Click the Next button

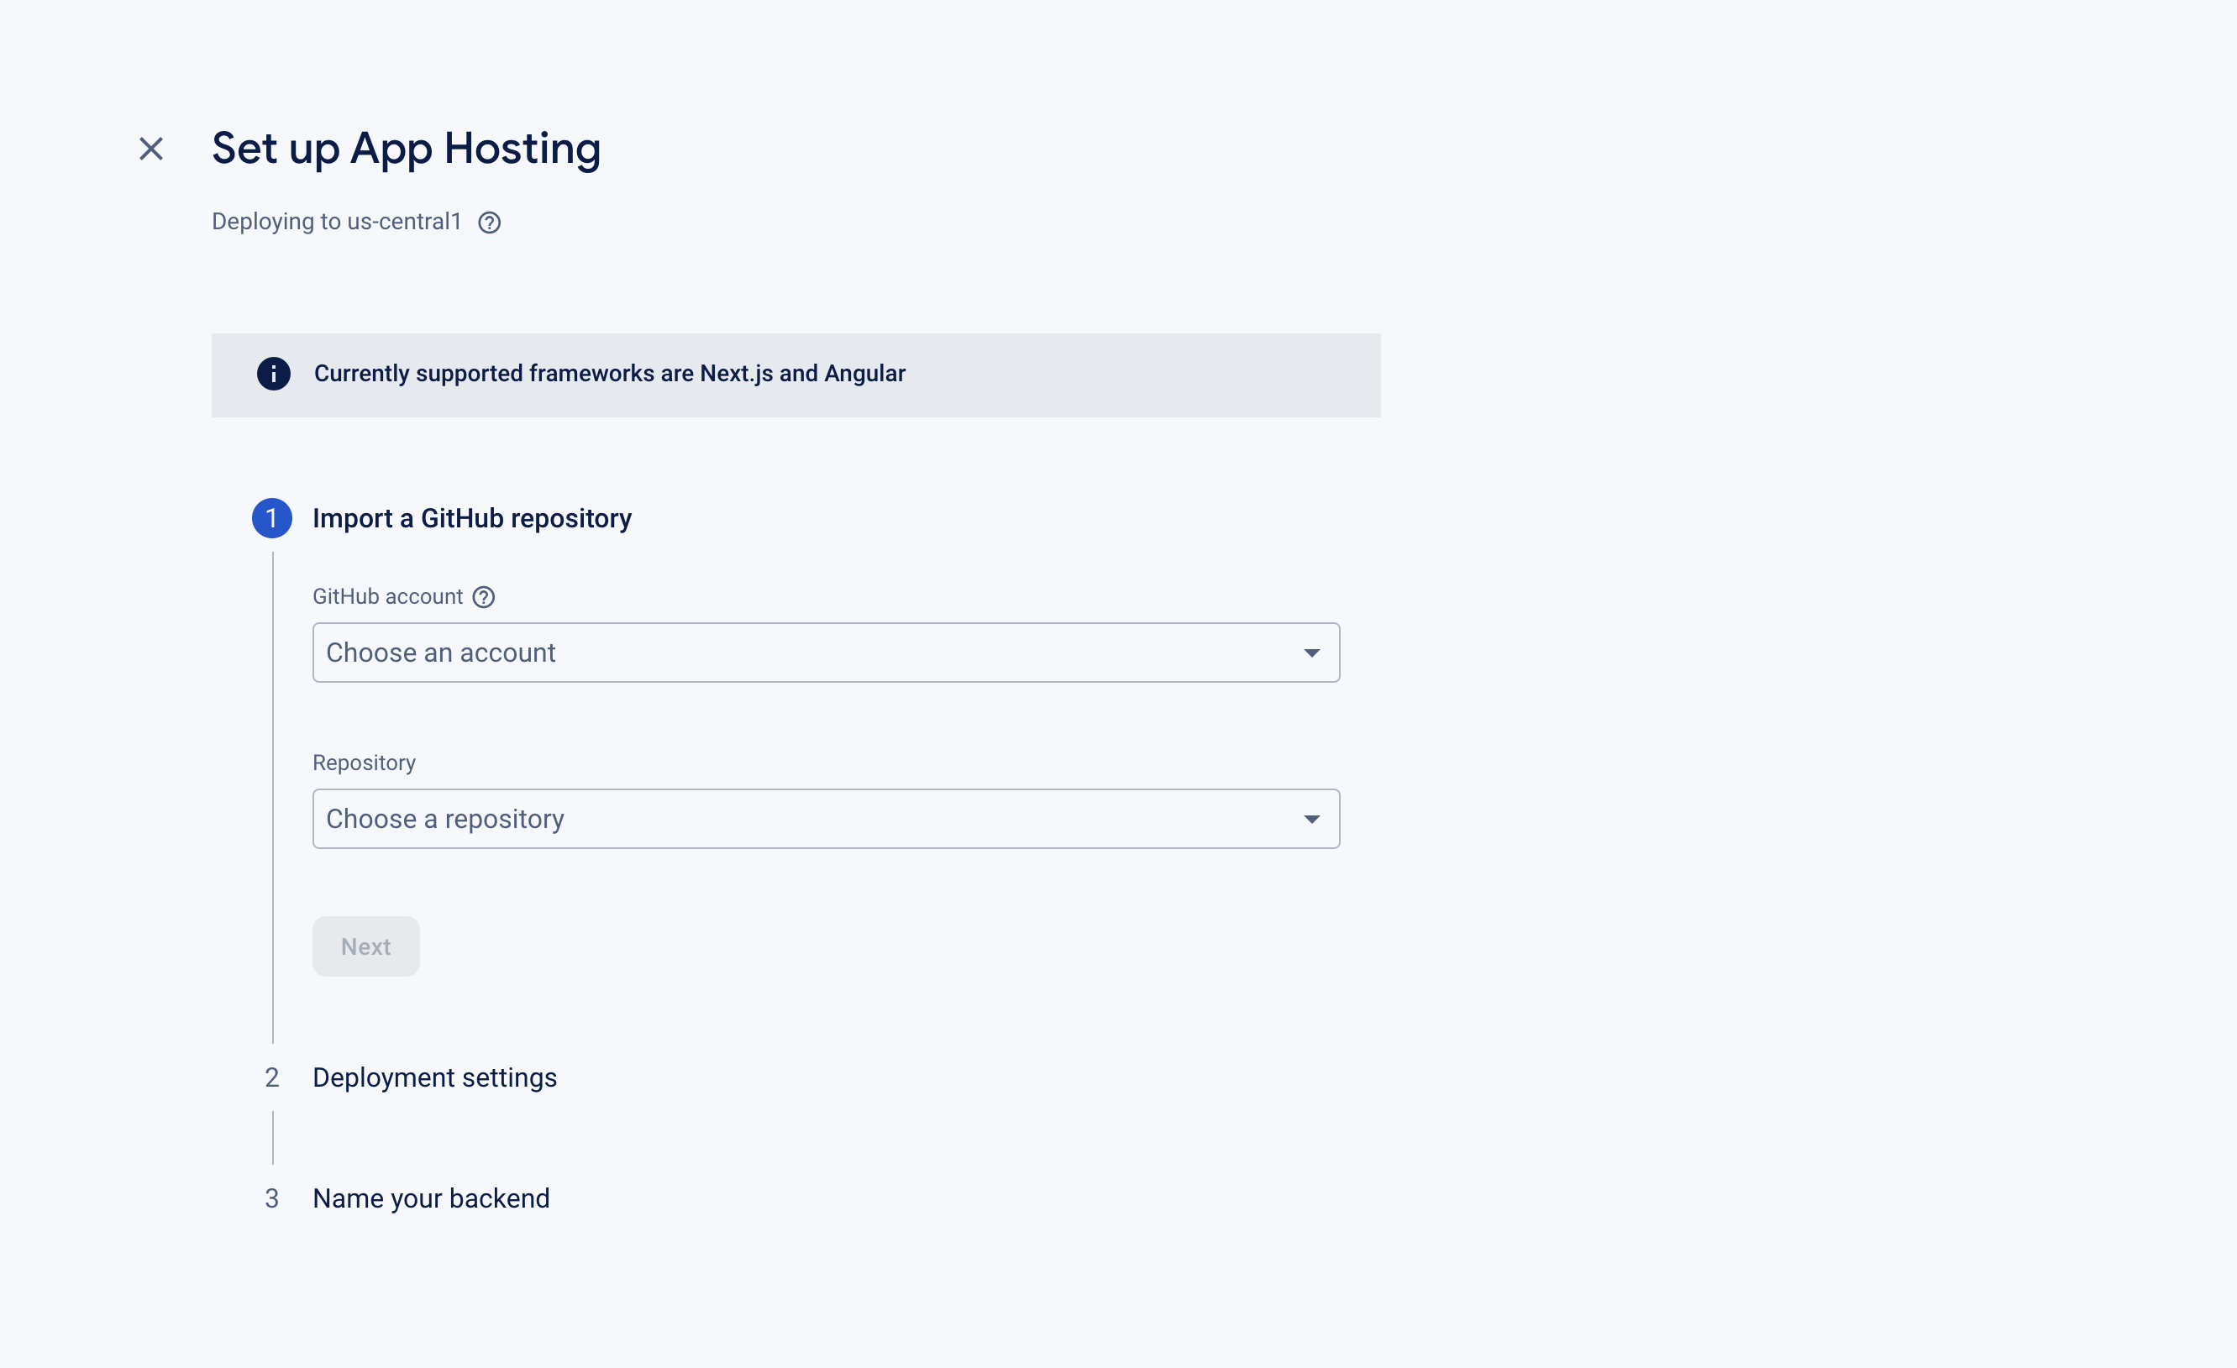pyautogui.click(x=365, y=946)
